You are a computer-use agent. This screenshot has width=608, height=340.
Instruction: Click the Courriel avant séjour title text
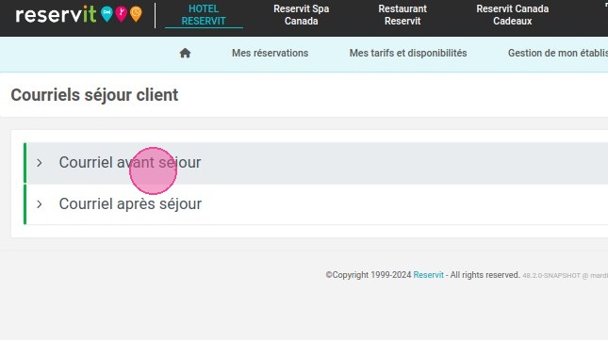pyautogui.click(x=130, y=162)
